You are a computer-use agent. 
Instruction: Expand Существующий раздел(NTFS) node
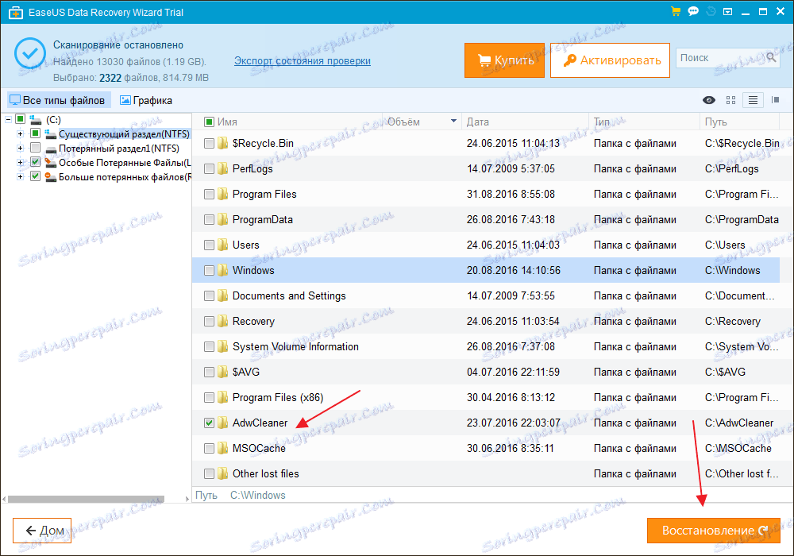click(21, 133)
